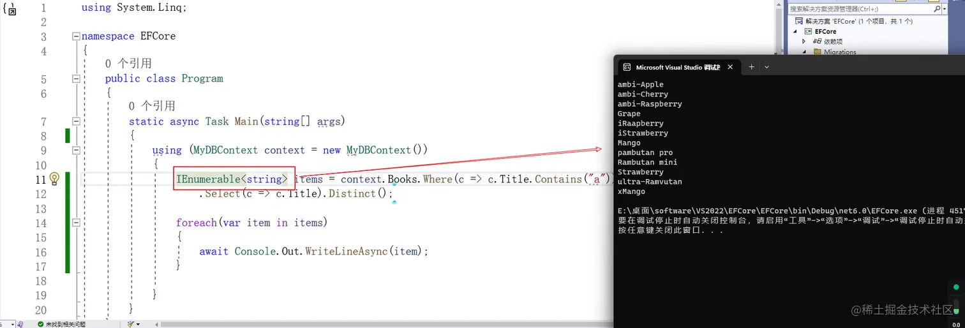Collapse the Program class block

coord(77,78)
